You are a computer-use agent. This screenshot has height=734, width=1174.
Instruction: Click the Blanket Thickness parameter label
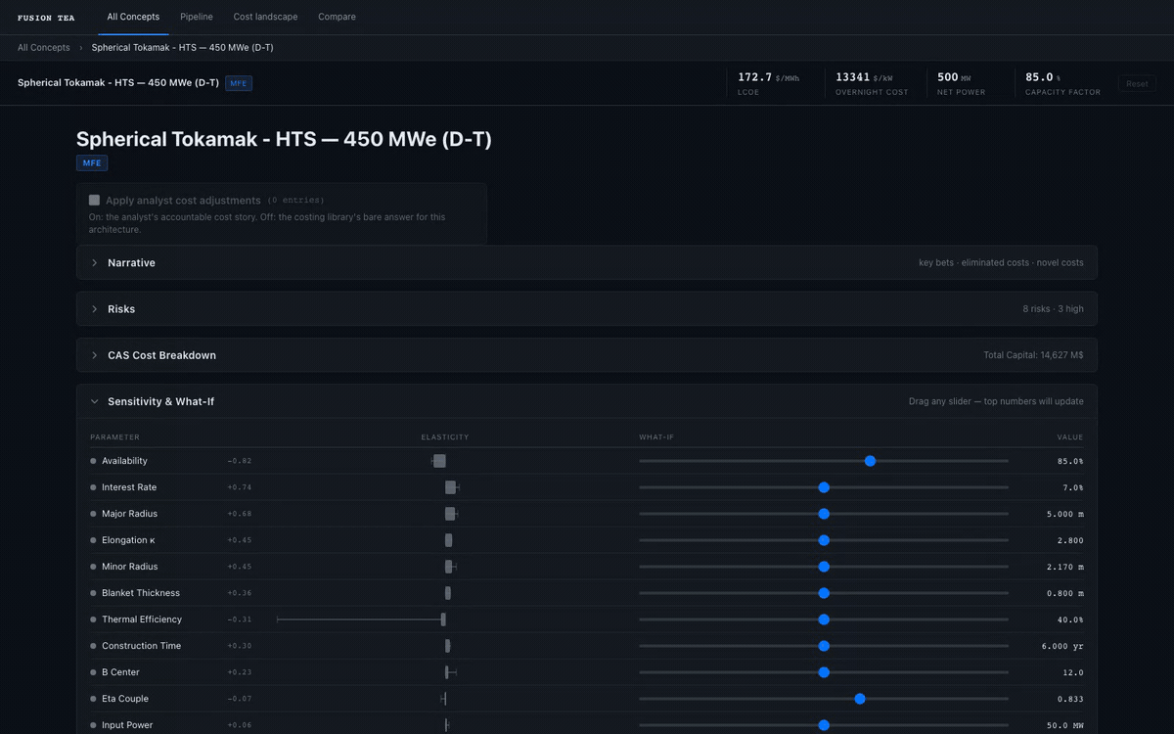tap(141, 593)
